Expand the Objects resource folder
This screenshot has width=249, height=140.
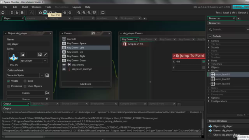[209, 67]
